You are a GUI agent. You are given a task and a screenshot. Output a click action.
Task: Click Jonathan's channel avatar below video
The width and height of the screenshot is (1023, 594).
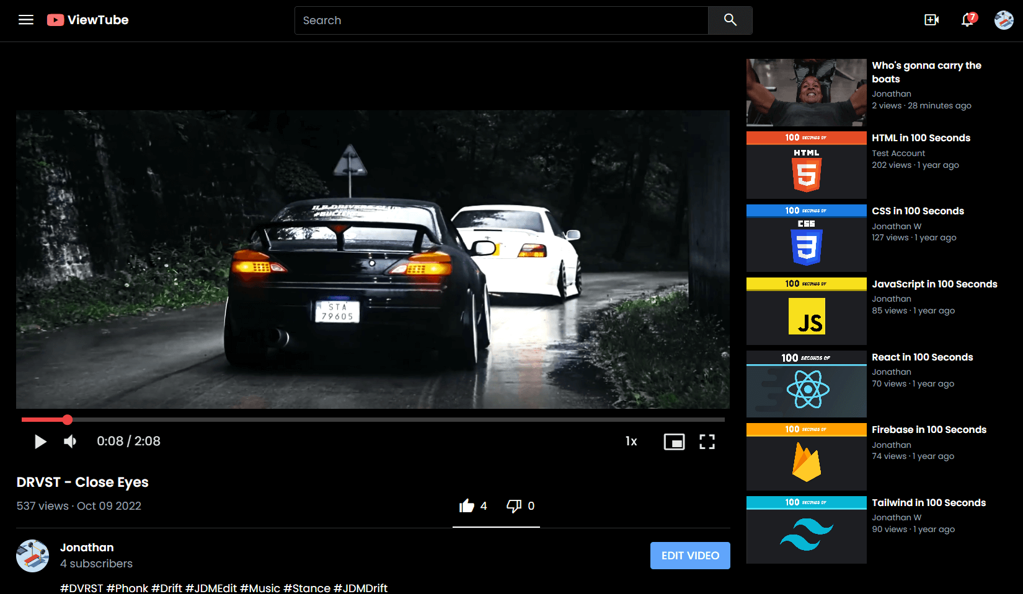pos(33,556)
